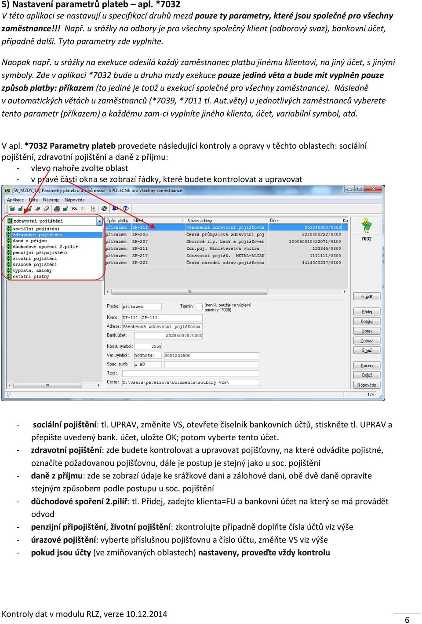This screenshot has height=624, width=422.
Task: Click the Konst. symbol field showing 3558
Action: click(148, 347)
